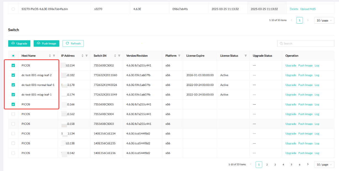This screenshot has width=339, height=171.
Task: Sort switches by Switch SN
Action: pyautogui.click(x=115, y=56)
